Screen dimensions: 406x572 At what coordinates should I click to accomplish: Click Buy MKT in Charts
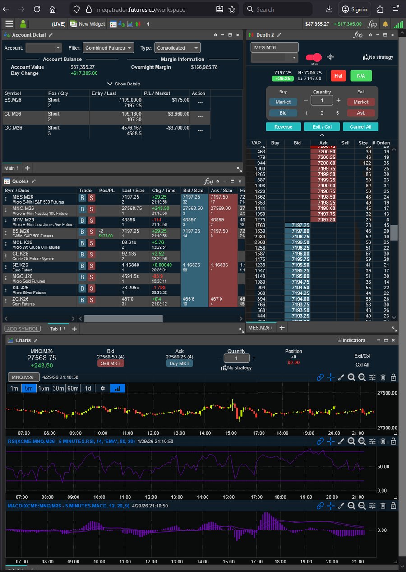pos(179,363)
